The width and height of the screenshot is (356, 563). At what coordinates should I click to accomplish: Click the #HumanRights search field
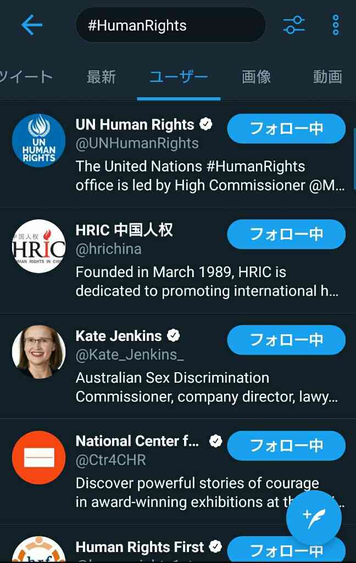171,25
